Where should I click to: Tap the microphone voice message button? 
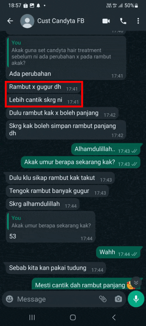[x=136, y=299]
